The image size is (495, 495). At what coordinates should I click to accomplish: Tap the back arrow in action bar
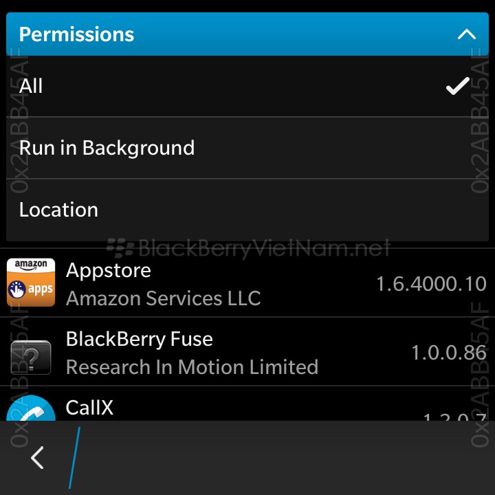coord(37,457)
